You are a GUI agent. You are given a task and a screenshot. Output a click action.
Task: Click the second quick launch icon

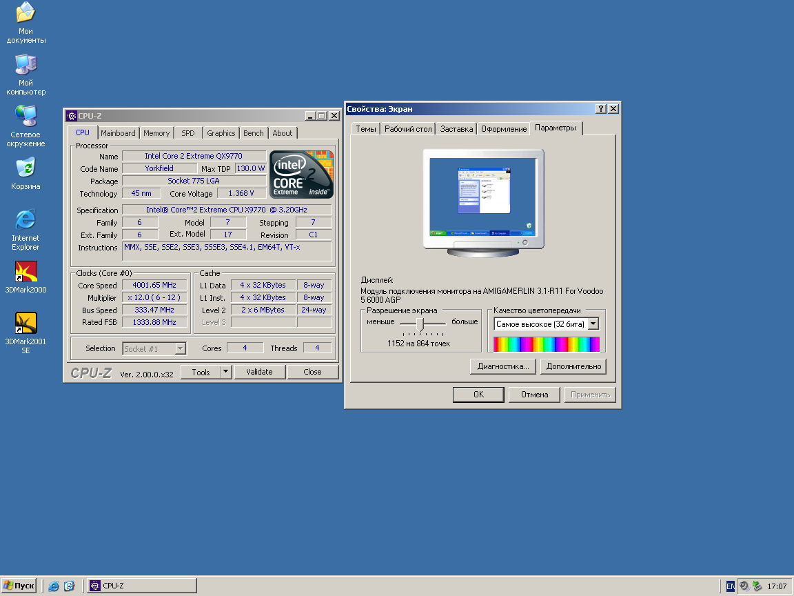70,586
